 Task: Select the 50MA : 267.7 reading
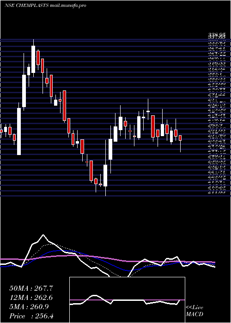coord(31,288)
